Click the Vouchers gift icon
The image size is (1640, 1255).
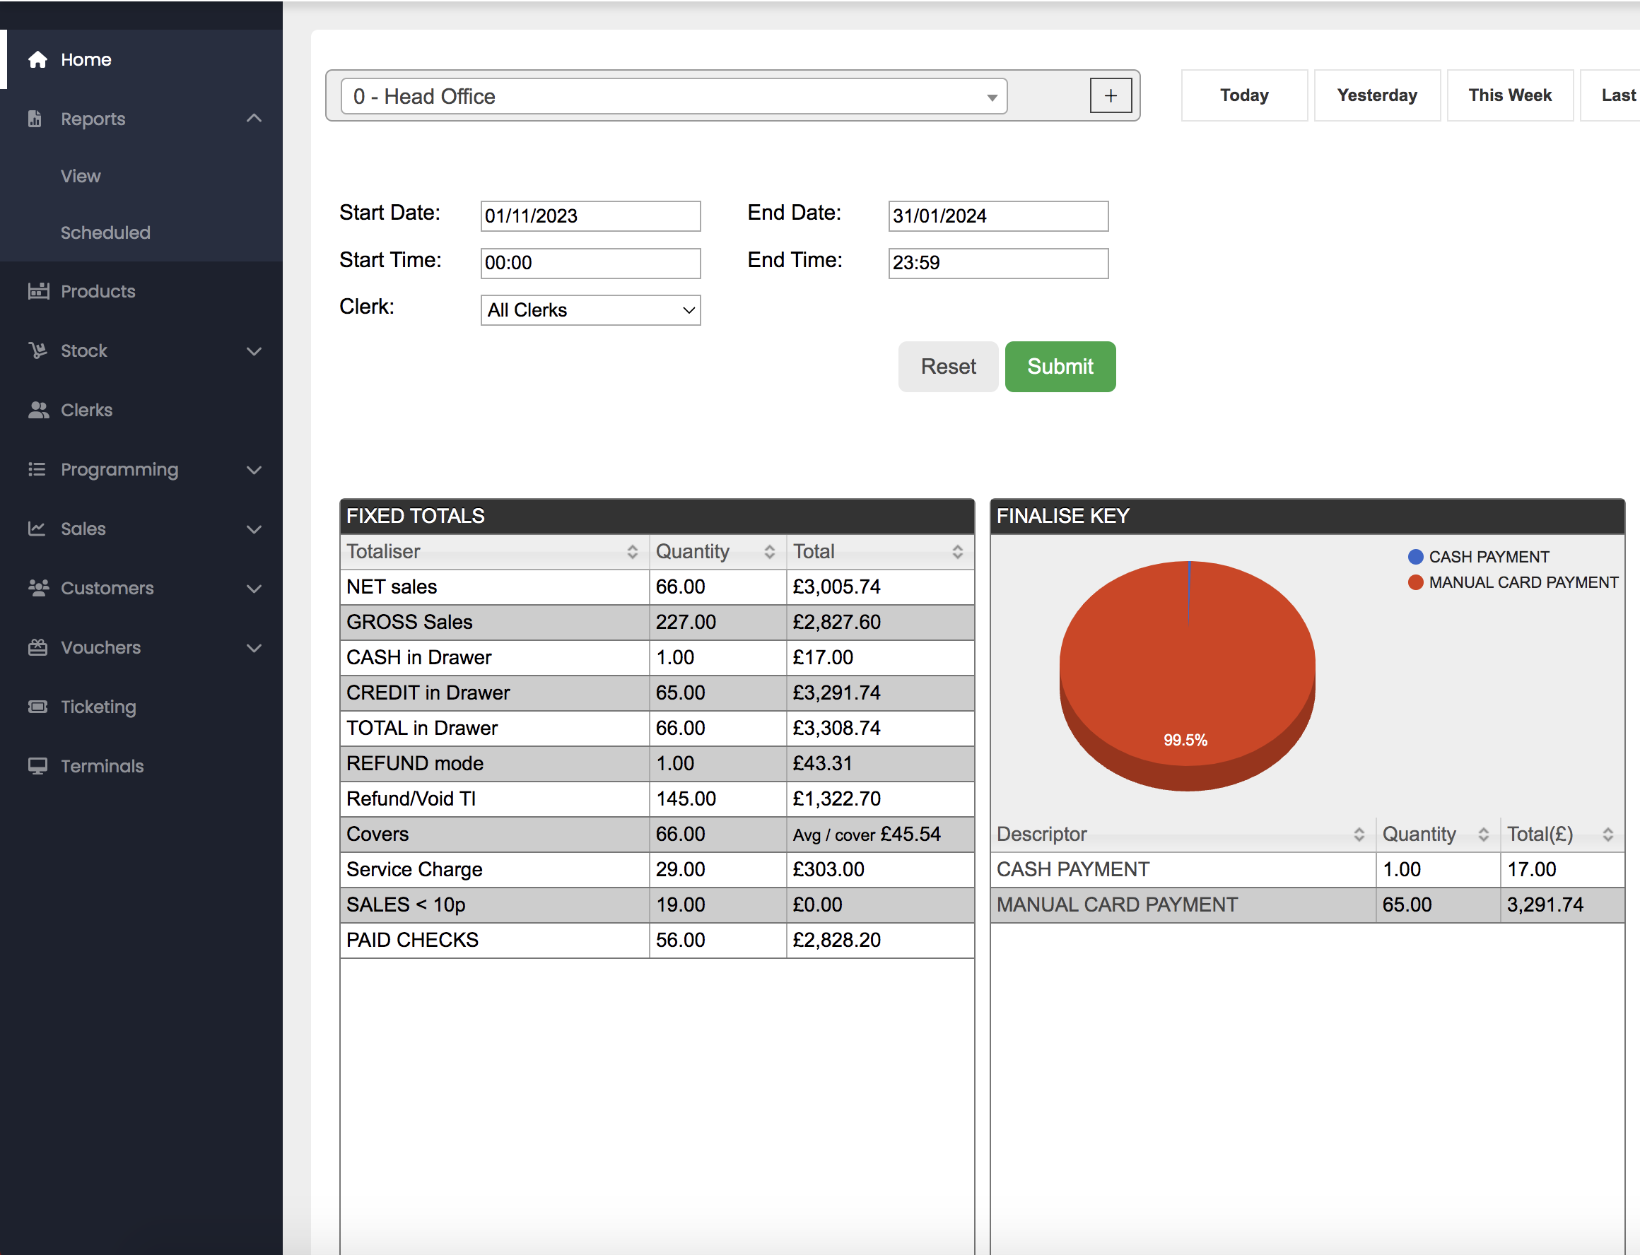[x=38, y=648]
